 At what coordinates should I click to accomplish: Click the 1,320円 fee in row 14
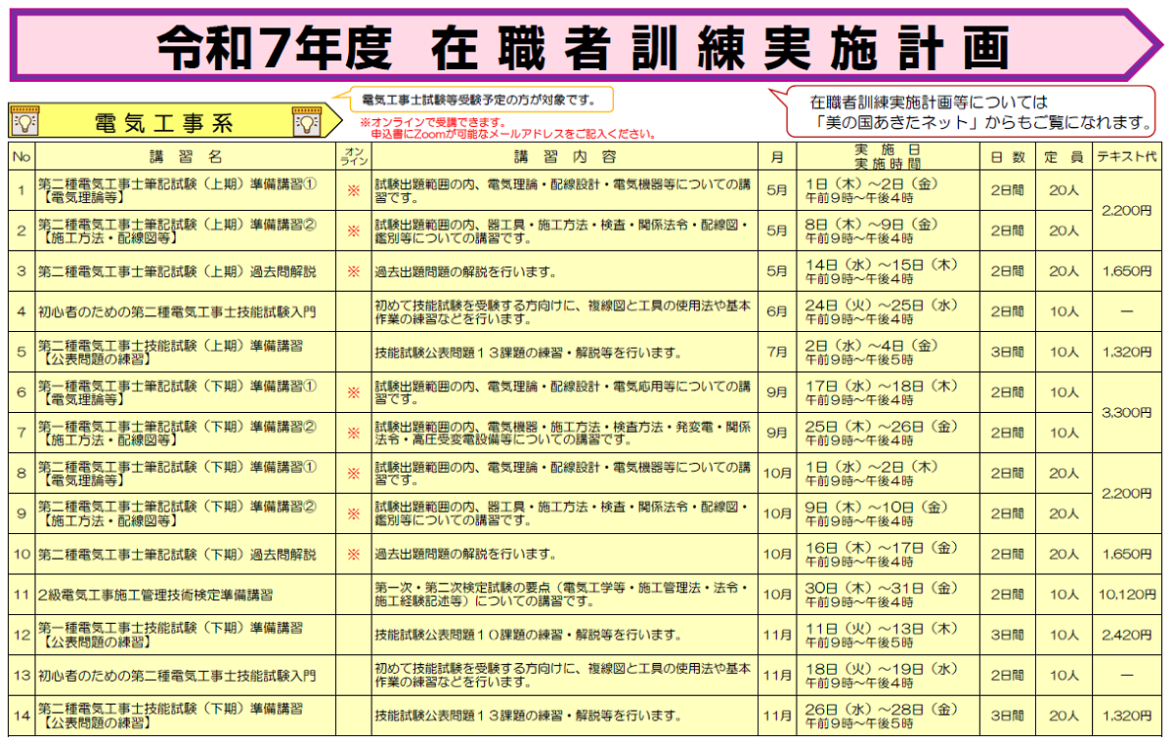click(1125, 716)
